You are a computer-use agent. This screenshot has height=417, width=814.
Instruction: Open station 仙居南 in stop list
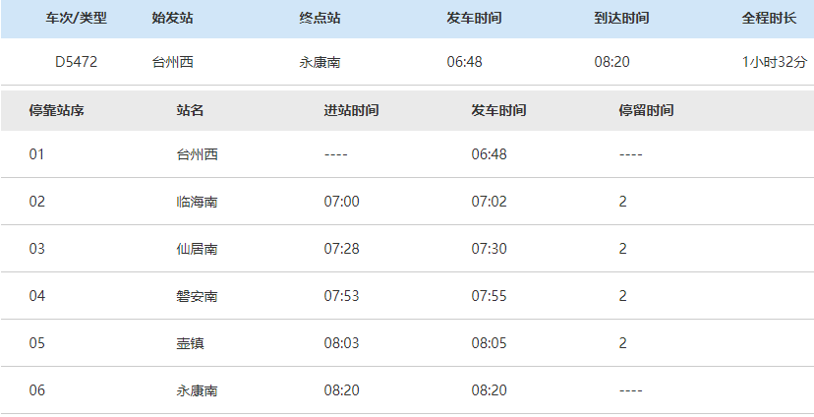(x=197, y=249)
